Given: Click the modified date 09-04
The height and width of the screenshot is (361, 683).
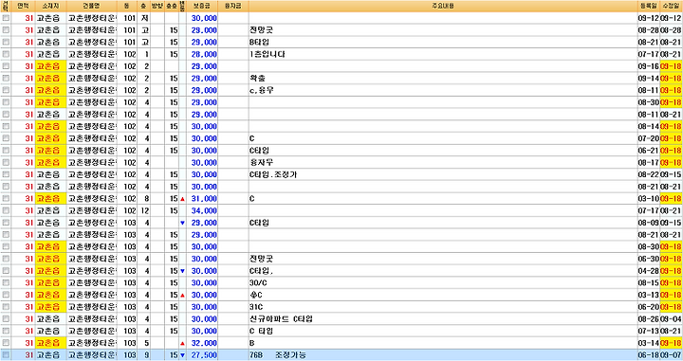Looking at the screenshot, I should click(x=672, y=318).
